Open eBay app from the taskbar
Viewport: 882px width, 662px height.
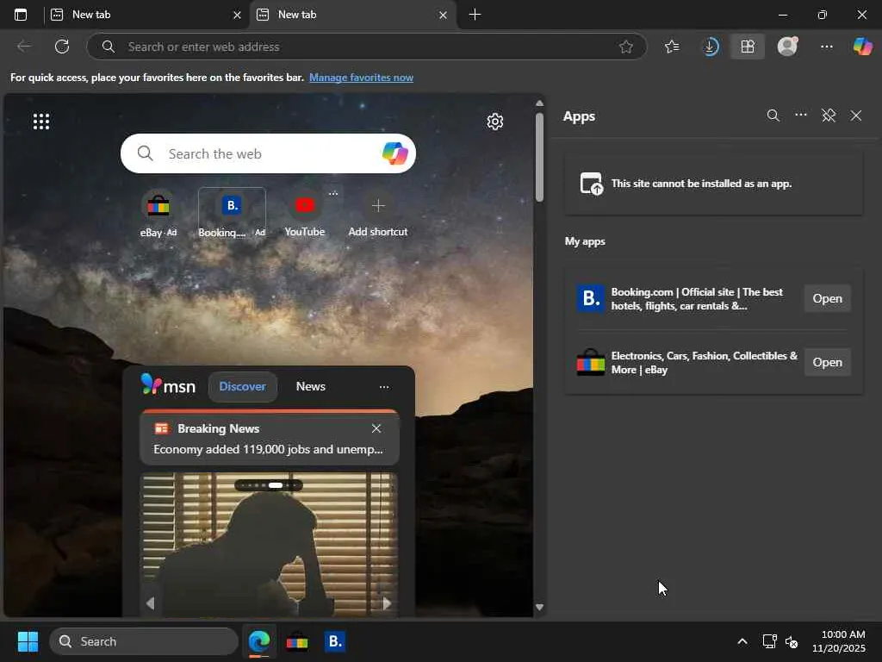click(297, 641)
